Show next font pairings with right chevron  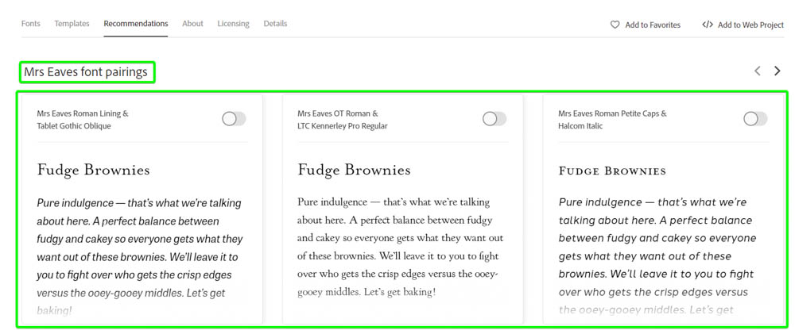pos(778,71)
